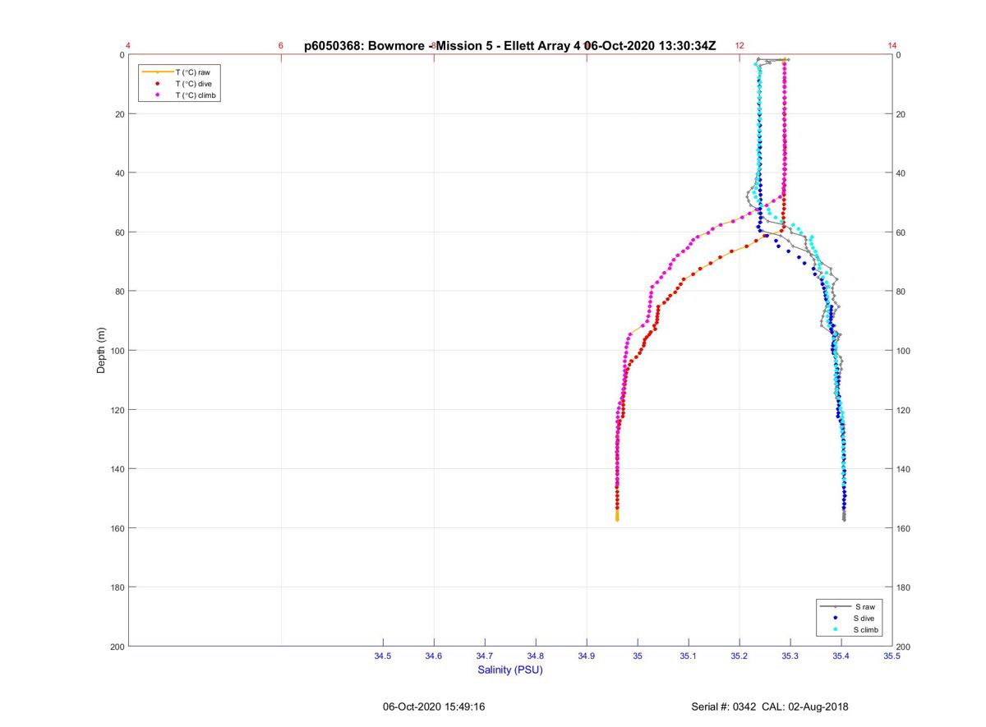This screenshot has width=986, height=727.
Task: Click the "35.1" salinity tick label
Action: point(689,656)
